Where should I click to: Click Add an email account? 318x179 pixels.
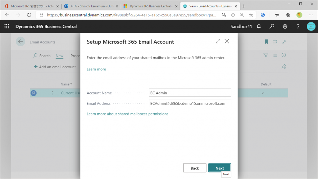tap(55, 67)
